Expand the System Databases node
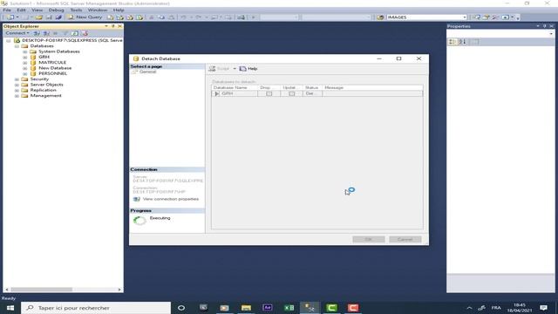The width and height of the screenshot is (558, 314). pyautogui.click(x=25, y=51)
